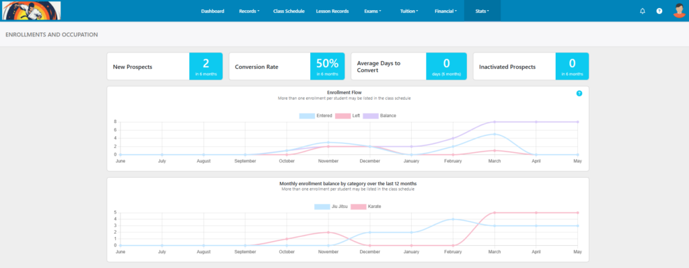
Task: Toggle the Left series legend swatch
Action: 342,116
